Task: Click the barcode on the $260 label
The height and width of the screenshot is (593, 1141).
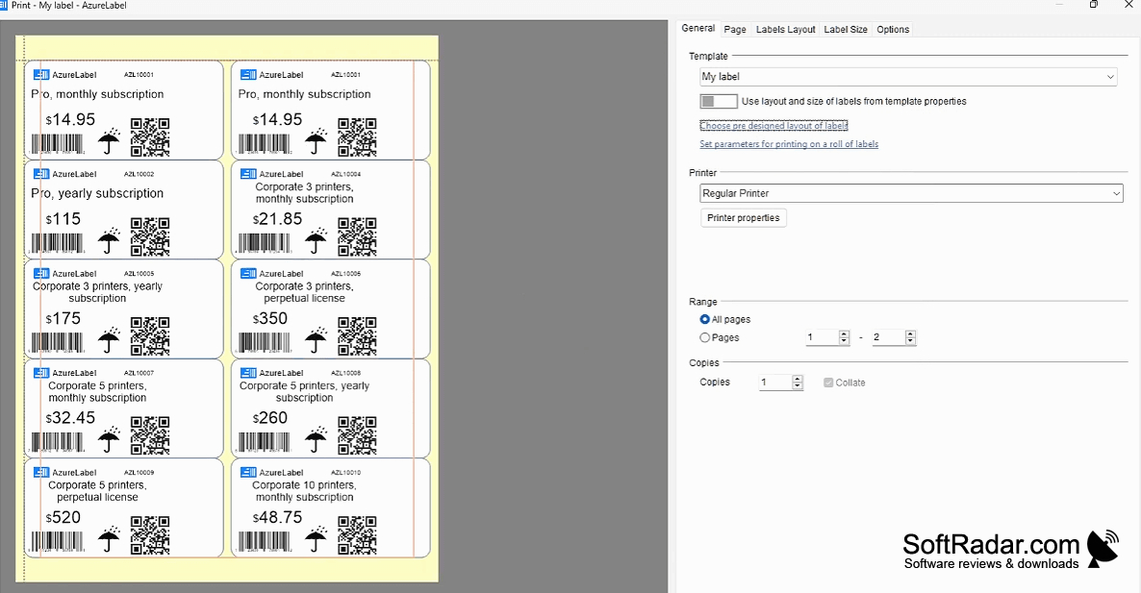Action: [x=265, y=441]
